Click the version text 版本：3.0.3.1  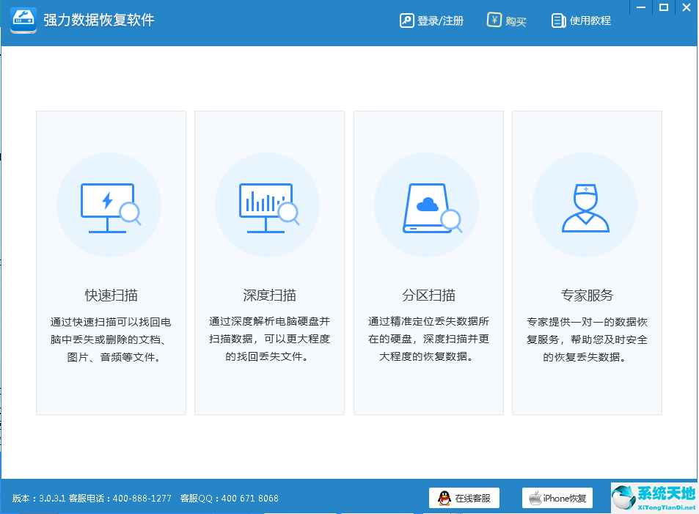[39, 499]
